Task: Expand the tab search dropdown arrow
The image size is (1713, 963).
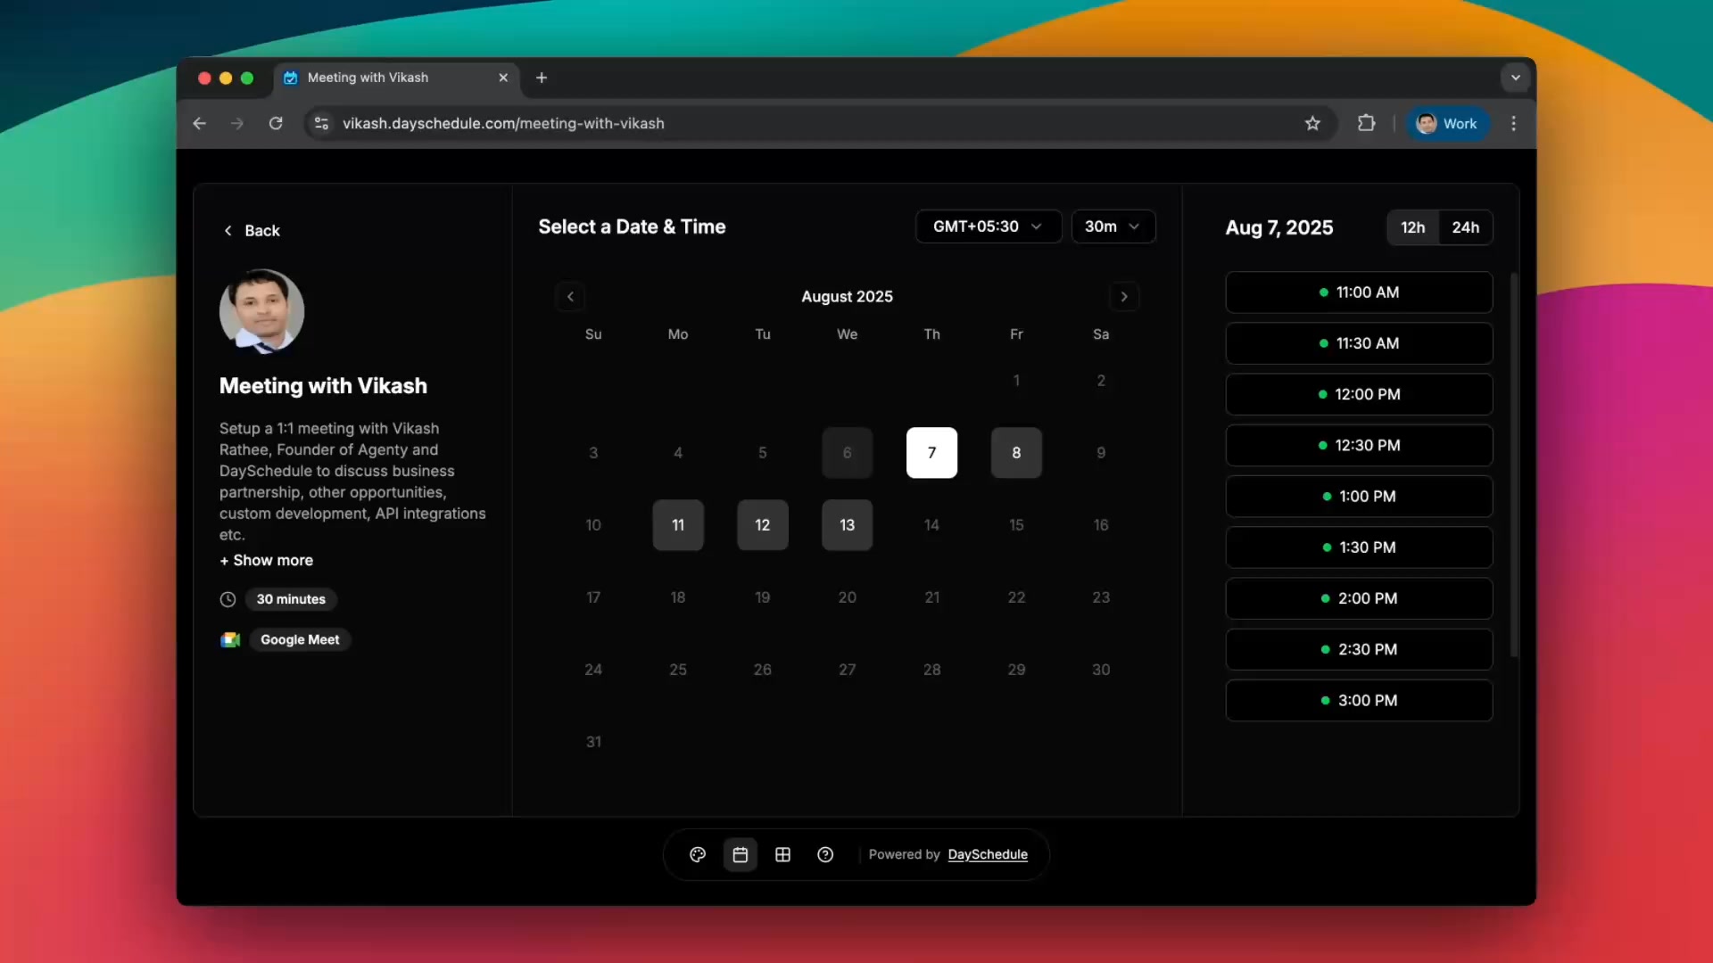Action: point(1515,78)
